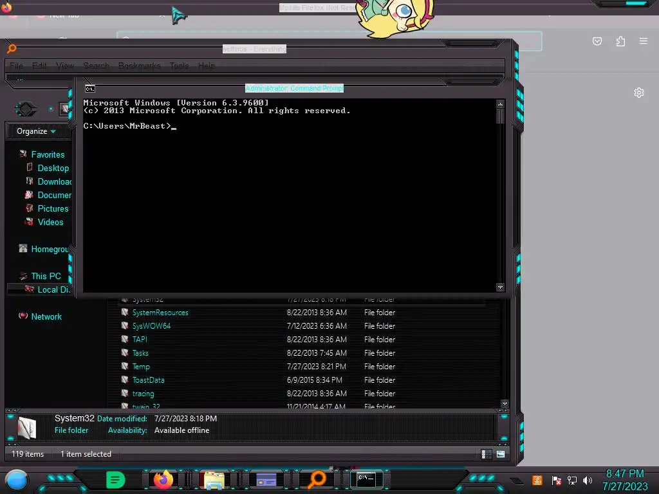
Task: Click the Pictures folder icon
Action: [x=29, y=208]
